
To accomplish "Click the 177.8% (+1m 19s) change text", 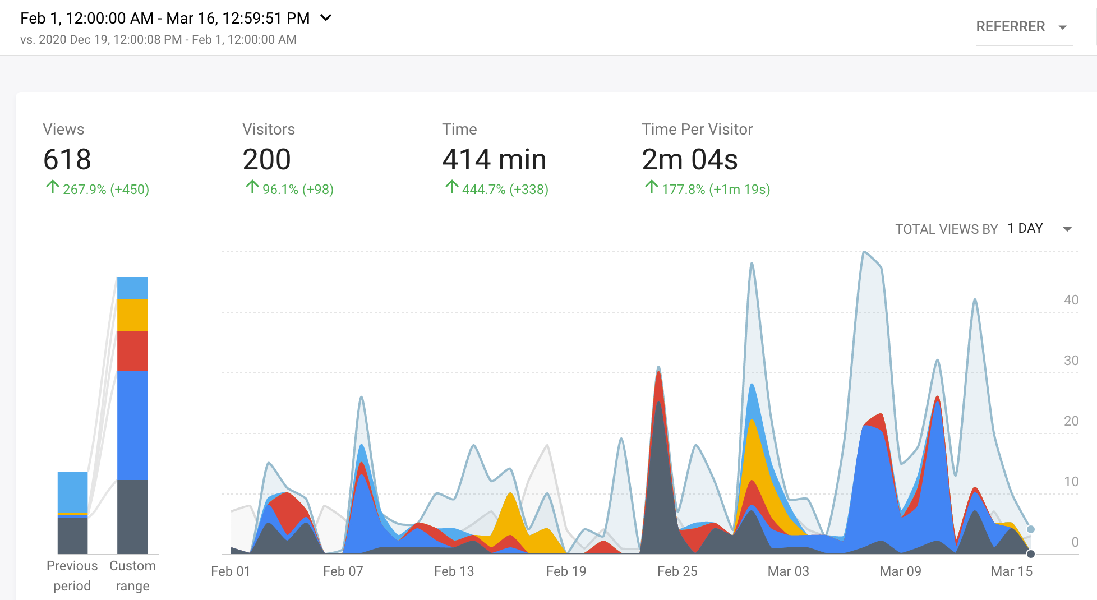I will pyautogui.click(x=716, y=190).
